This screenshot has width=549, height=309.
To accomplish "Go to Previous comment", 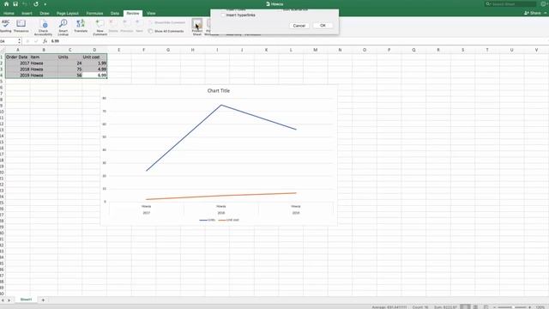I will [x=126, y=25].
